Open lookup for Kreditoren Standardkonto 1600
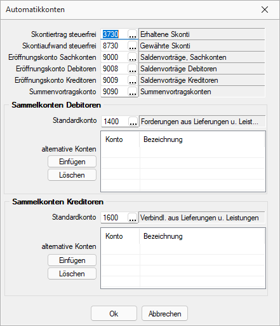Image resolution: width=280 pixels, height=326 pixels. tap(133, 218)
